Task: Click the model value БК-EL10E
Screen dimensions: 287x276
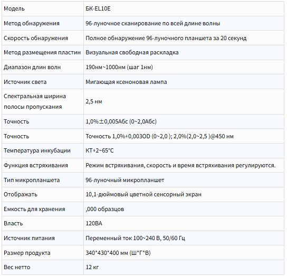Action: [x=98, y=8]
